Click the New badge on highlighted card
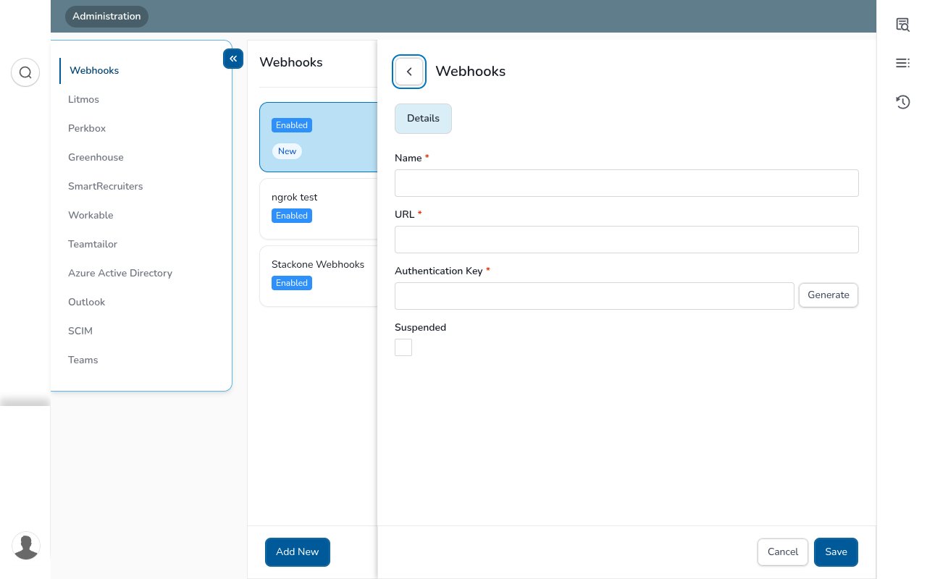 pyautogui.click(x=287, y=151)
